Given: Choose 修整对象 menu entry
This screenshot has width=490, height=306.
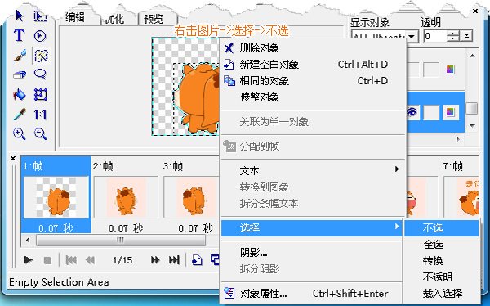Looking at the screenshot, I should click(313, 97).
